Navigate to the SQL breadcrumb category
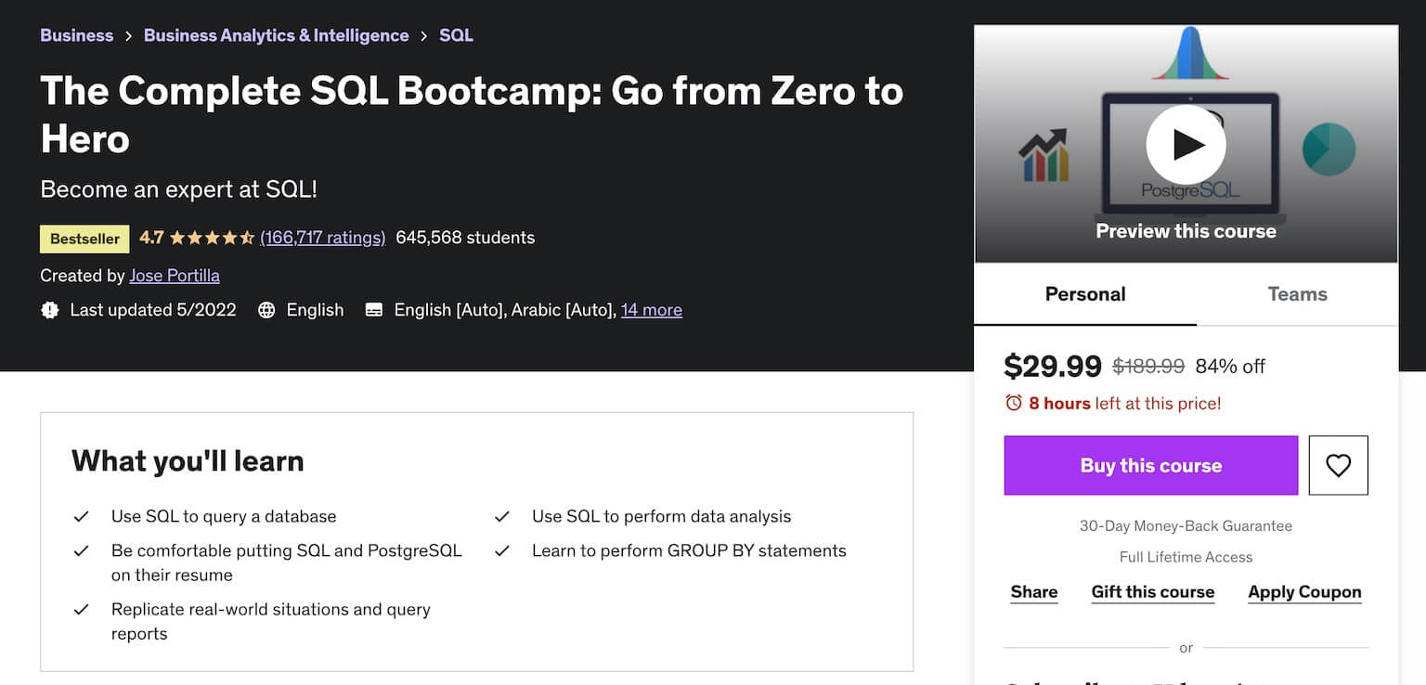 pyautogui.click(x=456, y=35)
